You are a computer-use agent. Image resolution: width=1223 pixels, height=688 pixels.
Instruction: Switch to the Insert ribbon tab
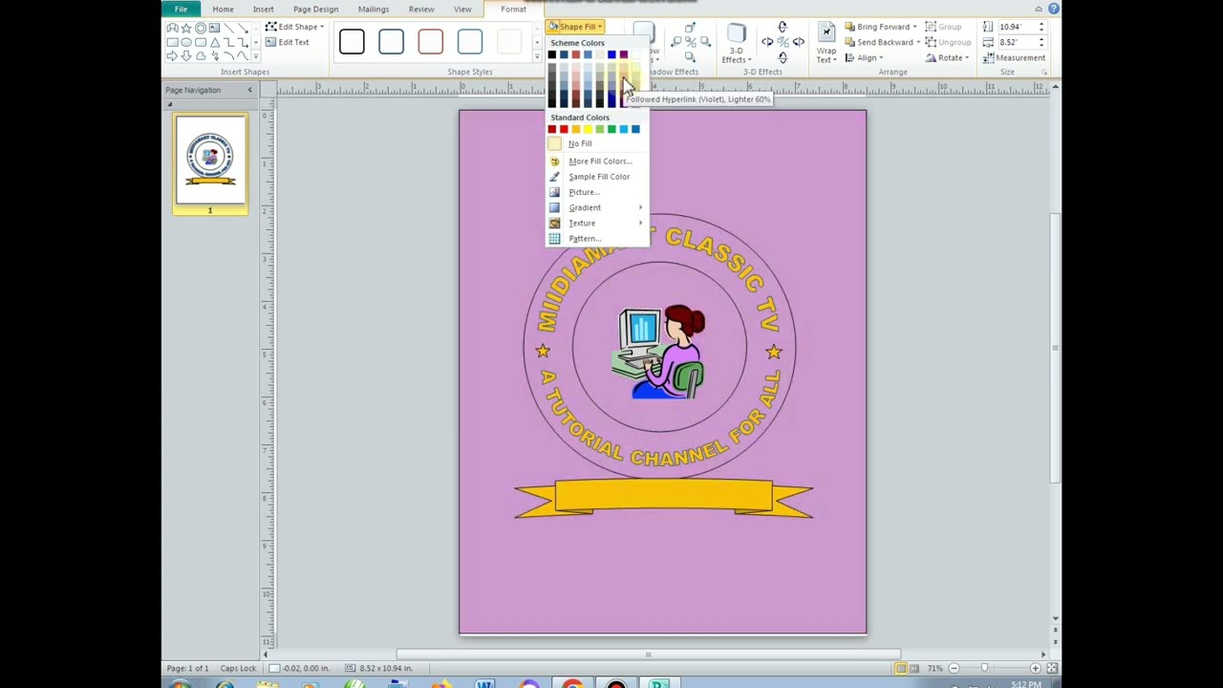click(263, 10)
